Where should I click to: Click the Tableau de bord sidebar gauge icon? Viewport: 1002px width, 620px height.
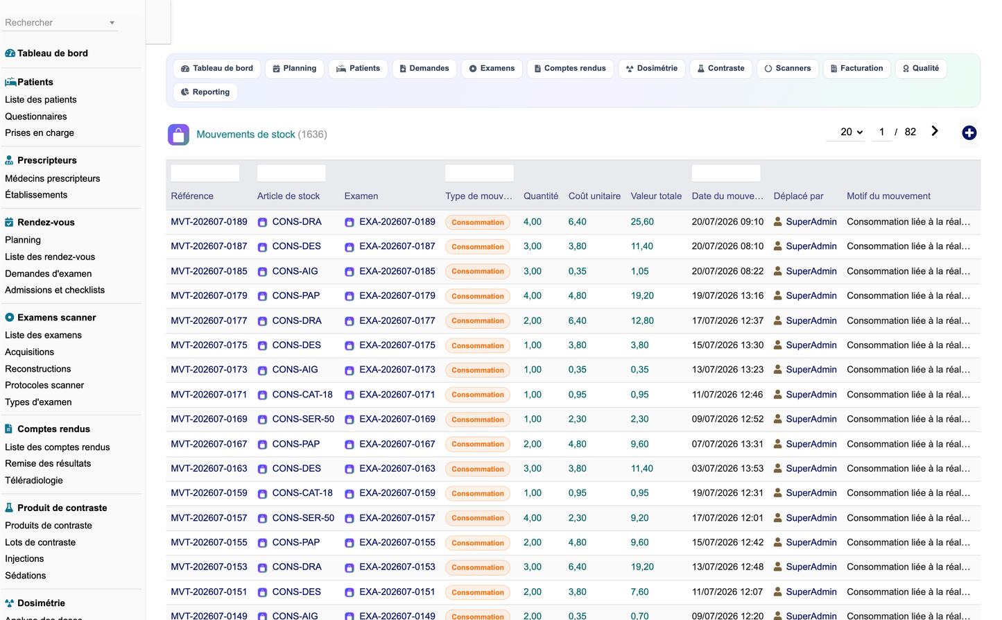click(10, 53)
